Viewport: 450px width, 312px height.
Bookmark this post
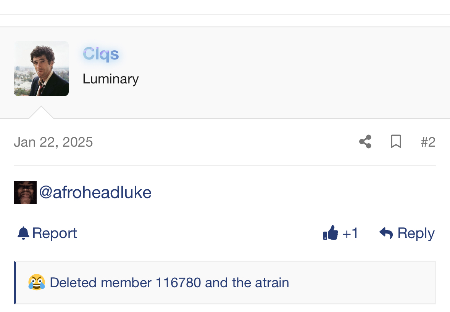pos(396,142)
